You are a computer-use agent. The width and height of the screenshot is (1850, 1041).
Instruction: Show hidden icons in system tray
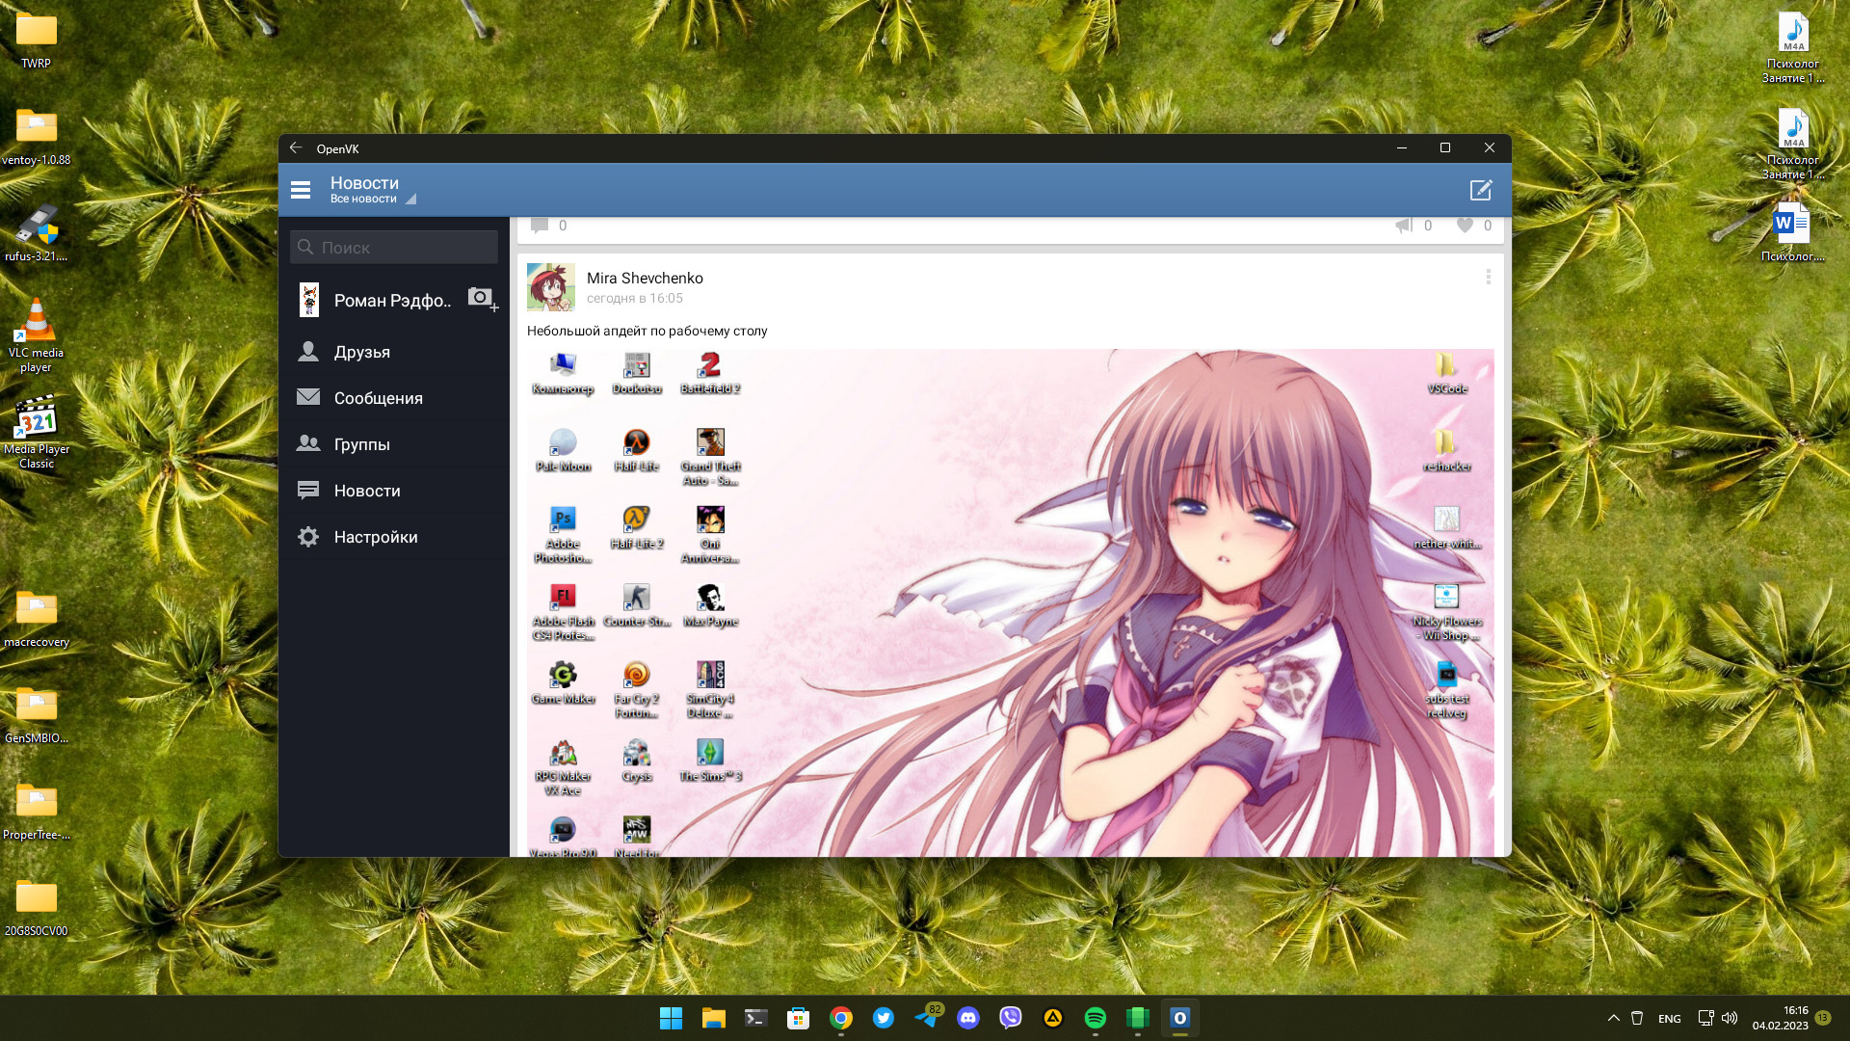coord(1613,1018)
